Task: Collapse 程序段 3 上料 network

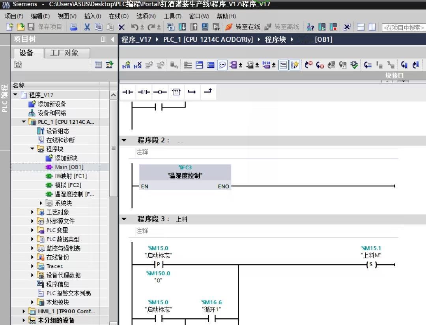Action: click(x=124, y=219)
